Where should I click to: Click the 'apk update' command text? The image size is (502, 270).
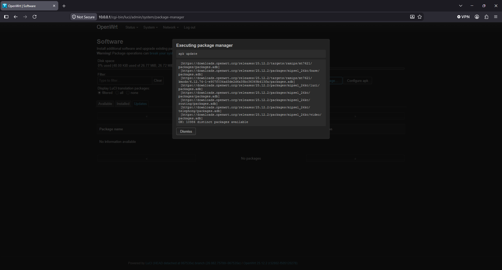point(188,54)
